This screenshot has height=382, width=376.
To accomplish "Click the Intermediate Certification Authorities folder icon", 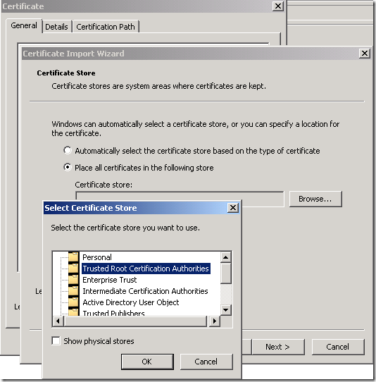I will (73, 290).
